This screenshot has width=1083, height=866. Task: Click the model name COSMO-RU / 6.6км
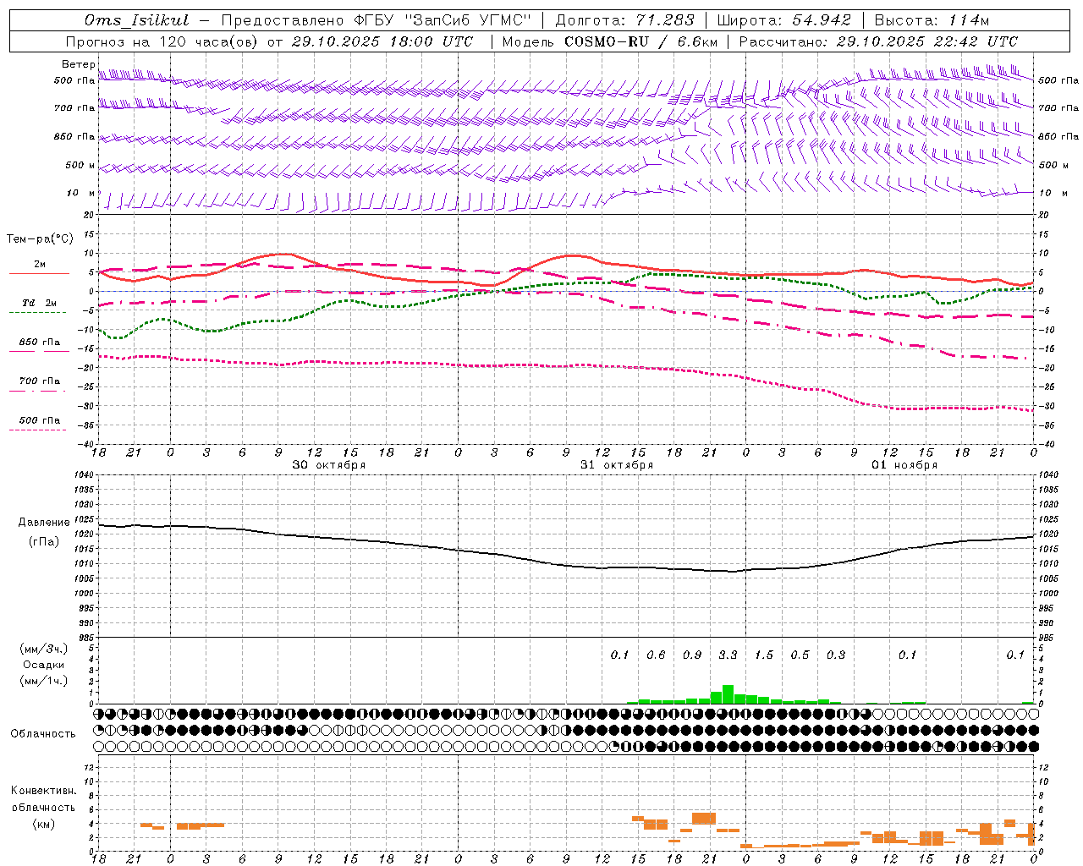tap(641, 41)
